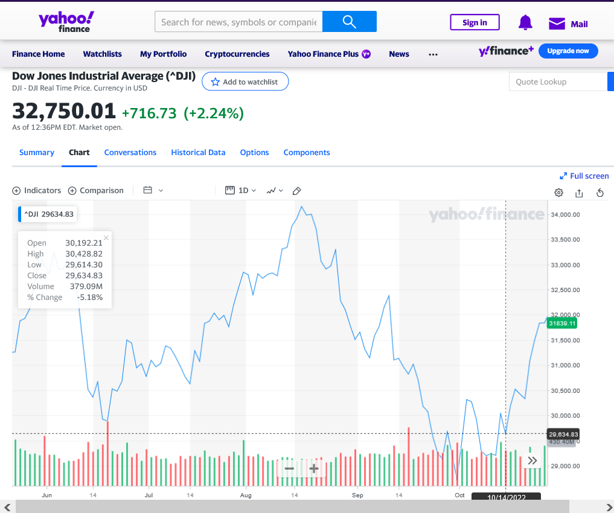Open the notifications bell
Image resolution: width=614 pixels, height=513 pixels.
click(x=525, y=23)
